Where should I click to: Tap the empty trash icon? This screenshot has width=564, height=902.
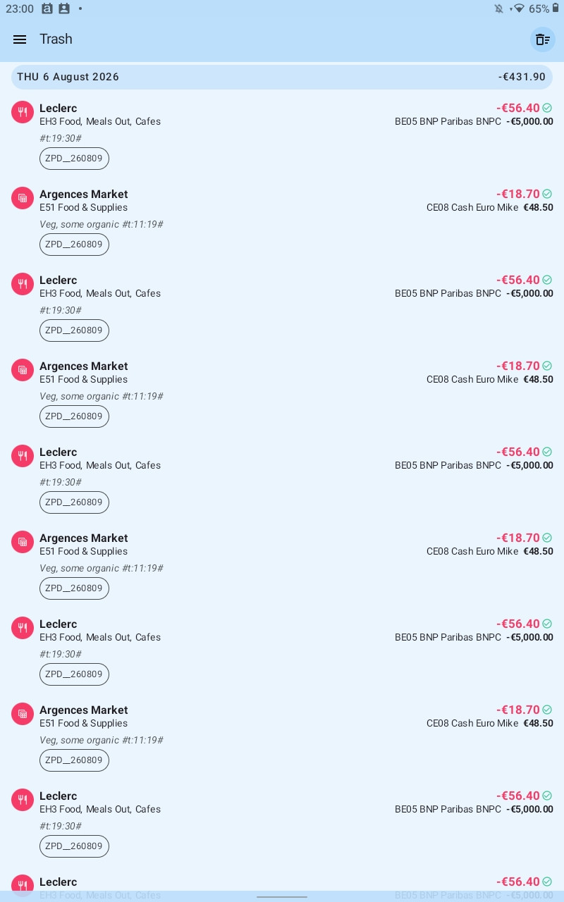(x=543, y=39)
